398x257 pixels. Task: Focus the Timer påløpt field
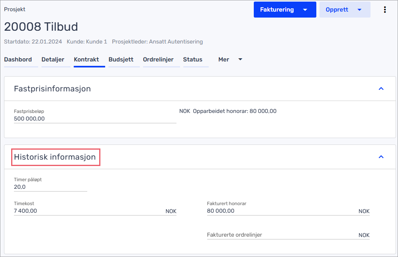click(x=50, y=187)
